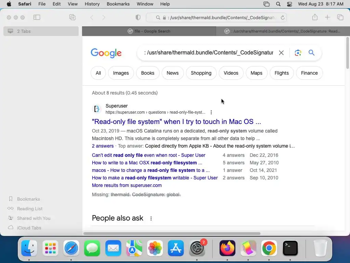Clear the Google search box with X
Viewport: 350px width, 263px height.
click(x=281, y=53)
